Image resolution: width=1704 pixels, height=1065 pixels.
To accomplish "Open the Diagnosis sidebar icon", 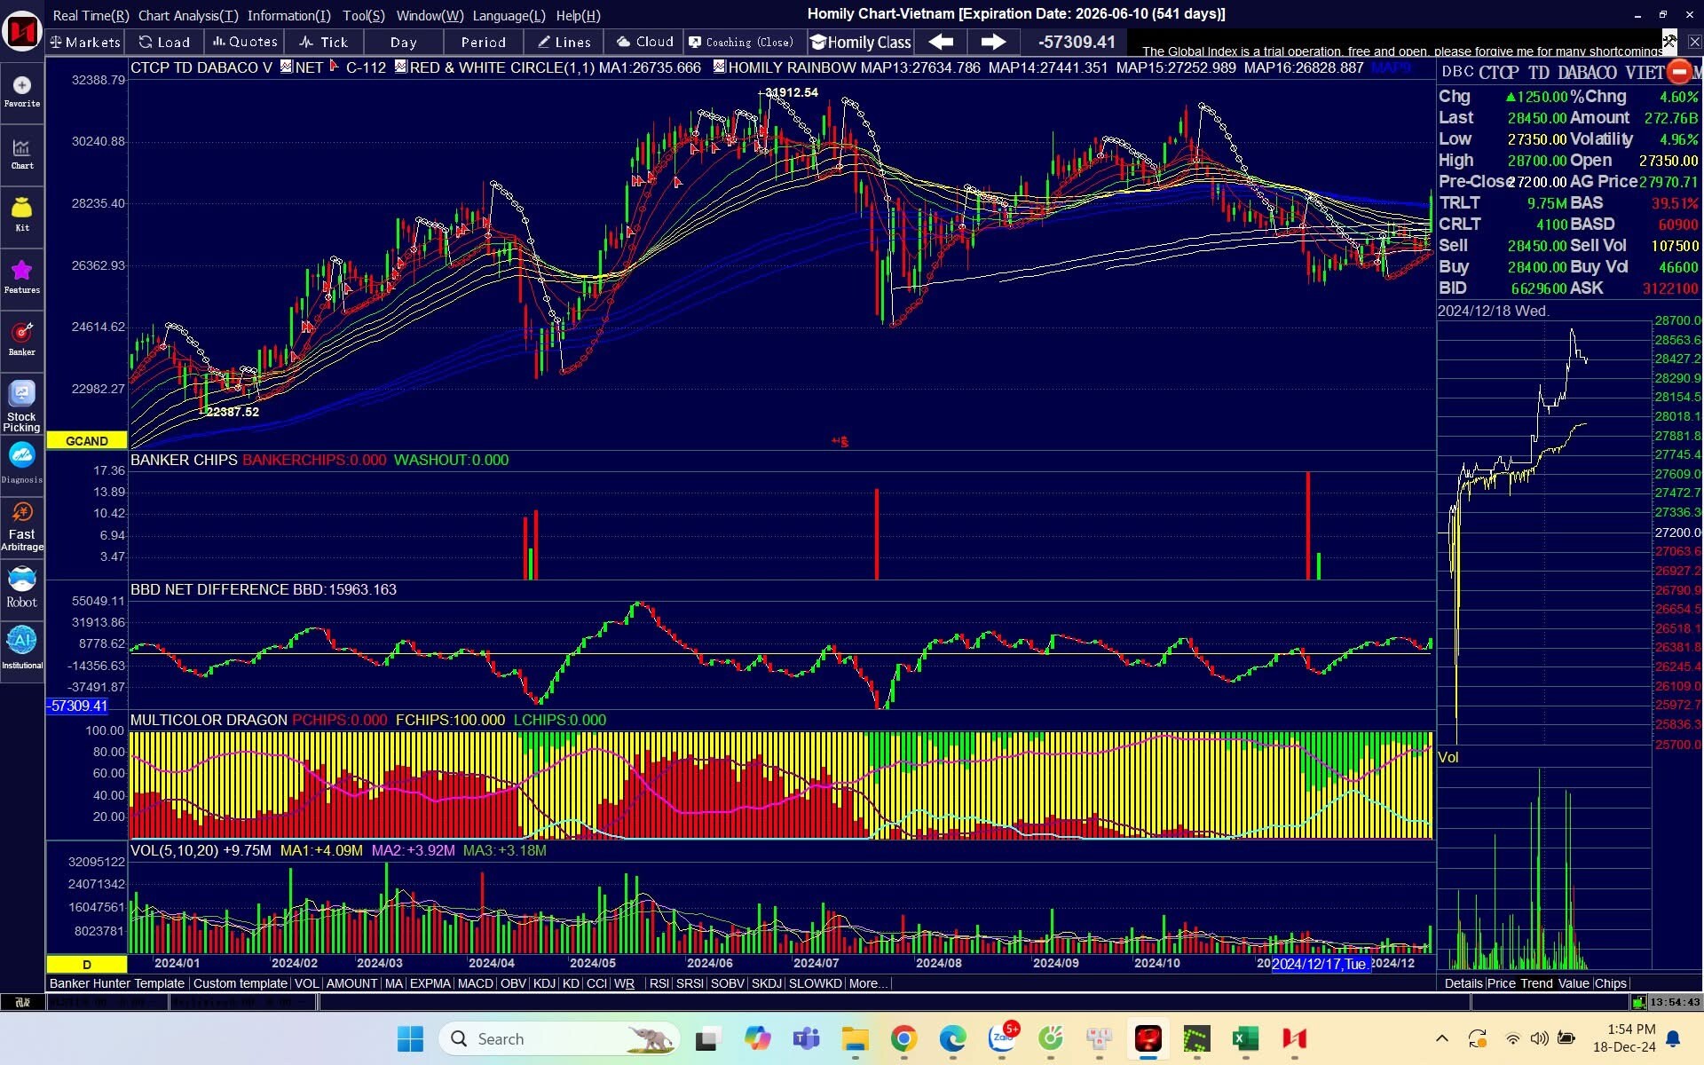I will click(22, 464).
